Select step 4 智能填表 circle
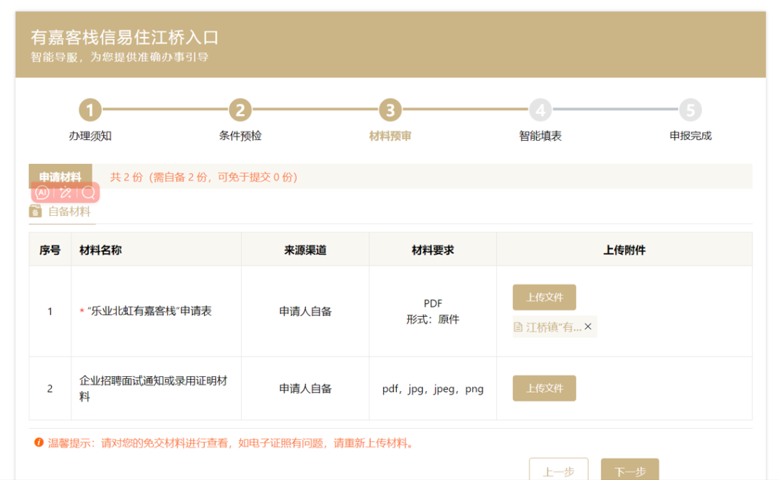 (x=540, y=110)
